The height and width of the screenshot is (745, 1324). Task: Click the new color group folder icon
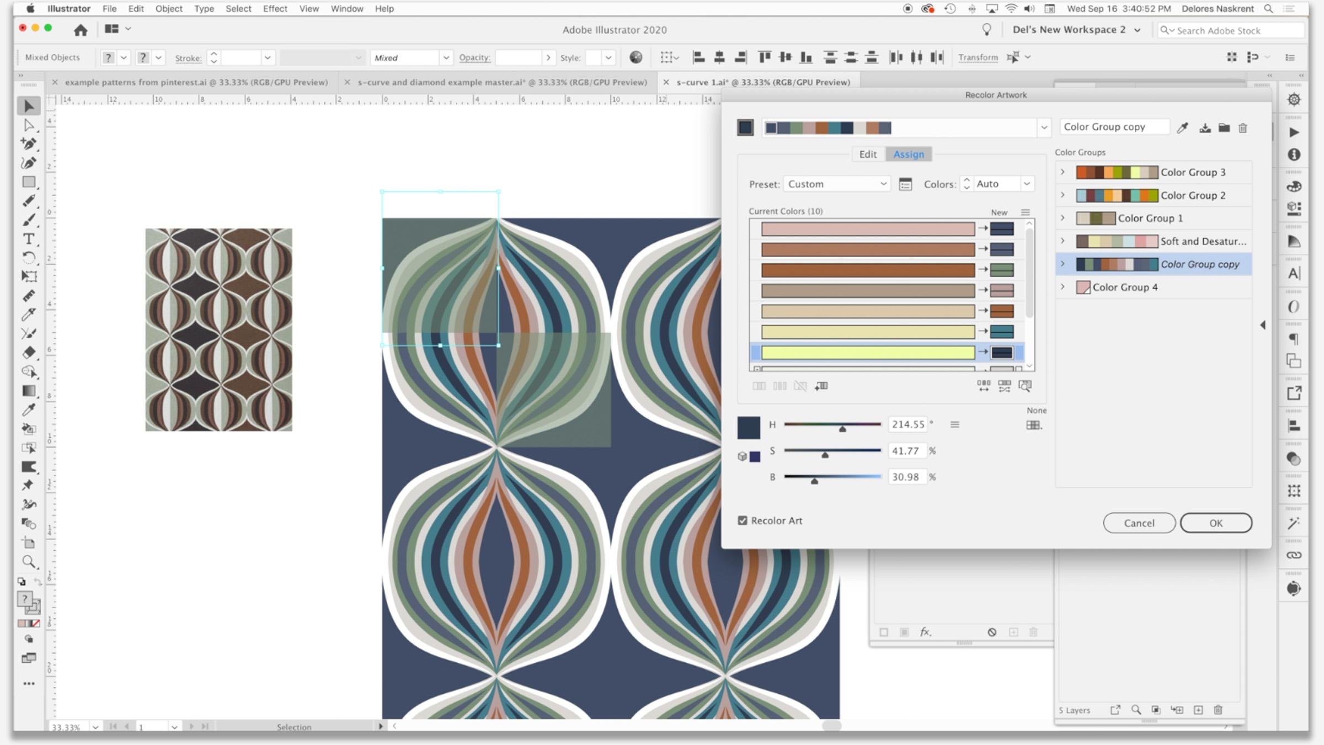tap(1224, 128)
